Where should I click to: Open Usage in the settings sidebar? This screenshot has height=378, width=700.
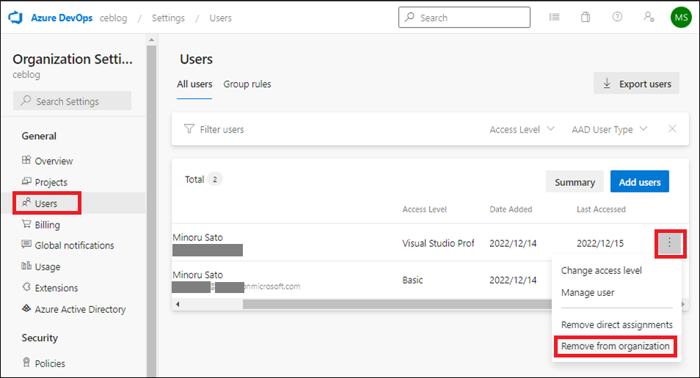click(x=47, y=267)
